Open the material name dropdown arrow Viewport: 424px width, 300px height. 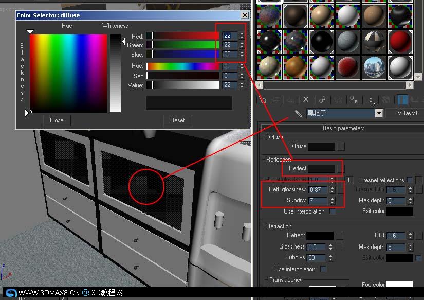click(x=379, y=113)
